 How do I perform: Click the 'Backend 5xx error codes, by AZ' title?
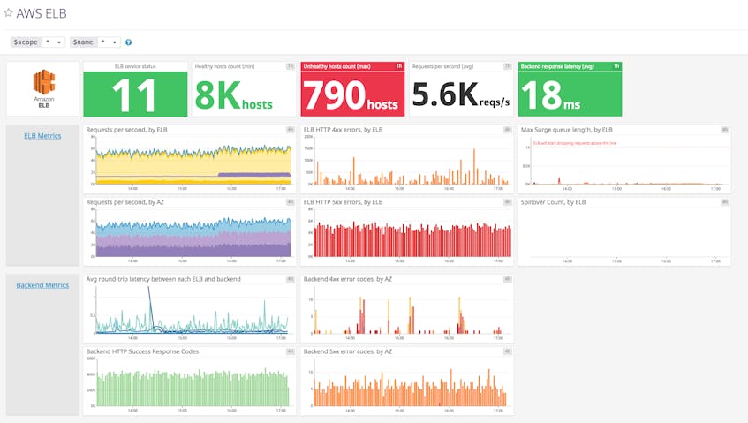[348, 351]
